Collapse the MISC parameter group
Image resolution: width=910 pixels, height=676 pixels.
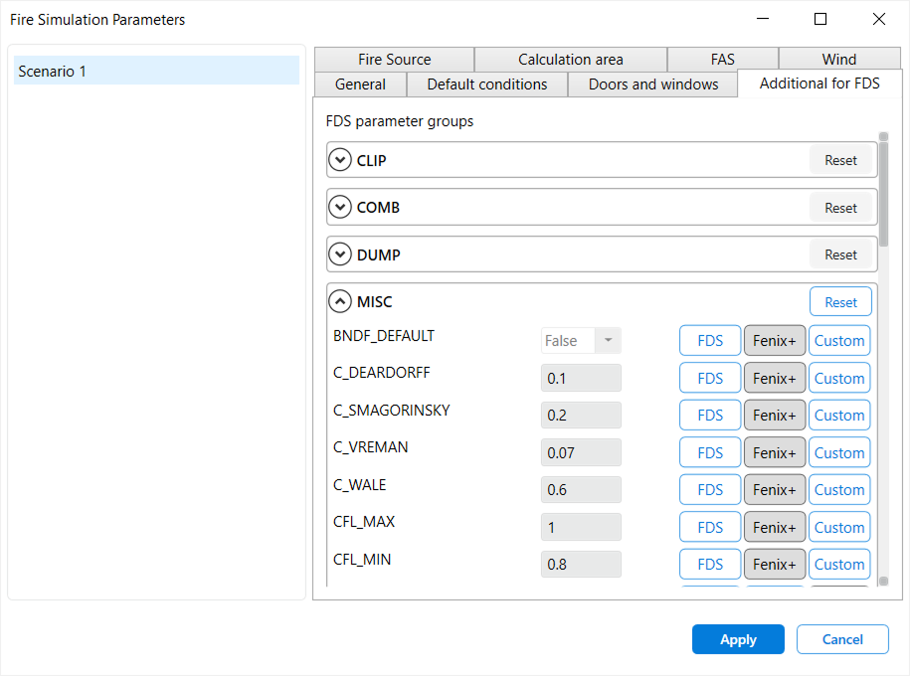click(x=341, y=300)
